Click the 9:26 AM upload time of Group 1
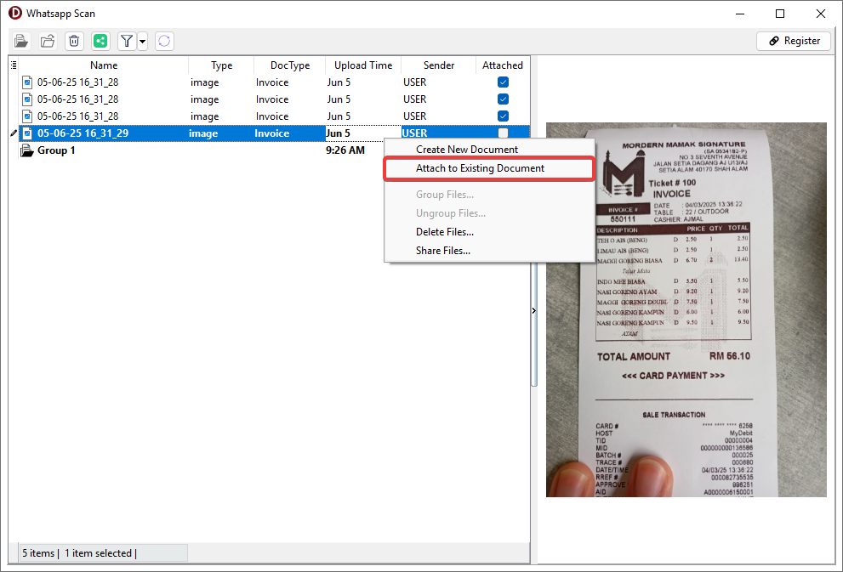 [x=345, y=150]
